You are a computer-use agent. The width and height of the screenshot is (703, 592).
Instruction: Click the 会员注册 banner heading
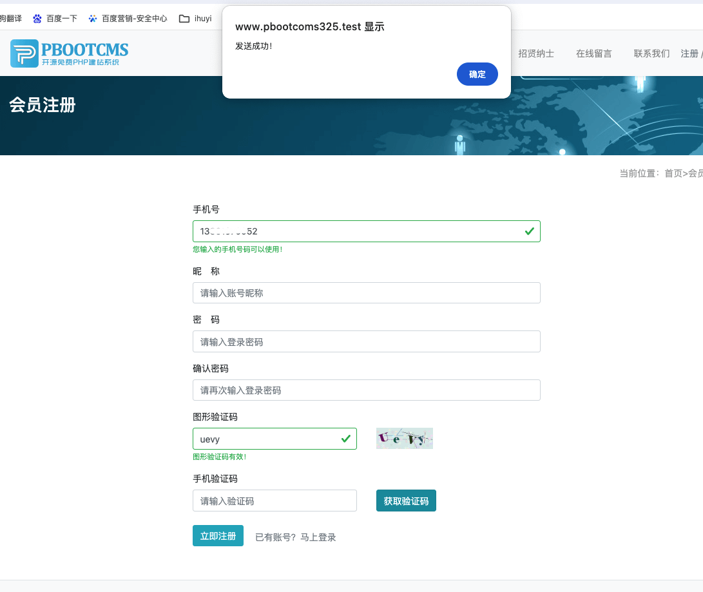coord(43,105)
